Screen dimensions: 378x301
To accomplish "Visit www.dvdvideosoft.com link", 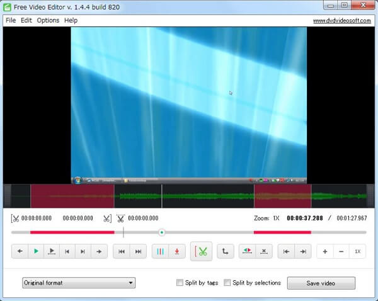I will coord(342,21).
